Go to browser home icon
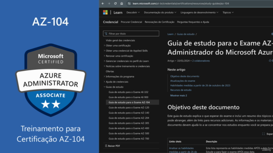This screenshot has height=153, width=273. coord(122,3)
